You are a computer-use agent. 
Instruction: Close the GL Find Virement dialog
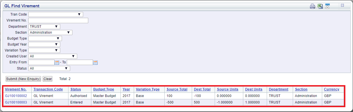tap(342, 6)
